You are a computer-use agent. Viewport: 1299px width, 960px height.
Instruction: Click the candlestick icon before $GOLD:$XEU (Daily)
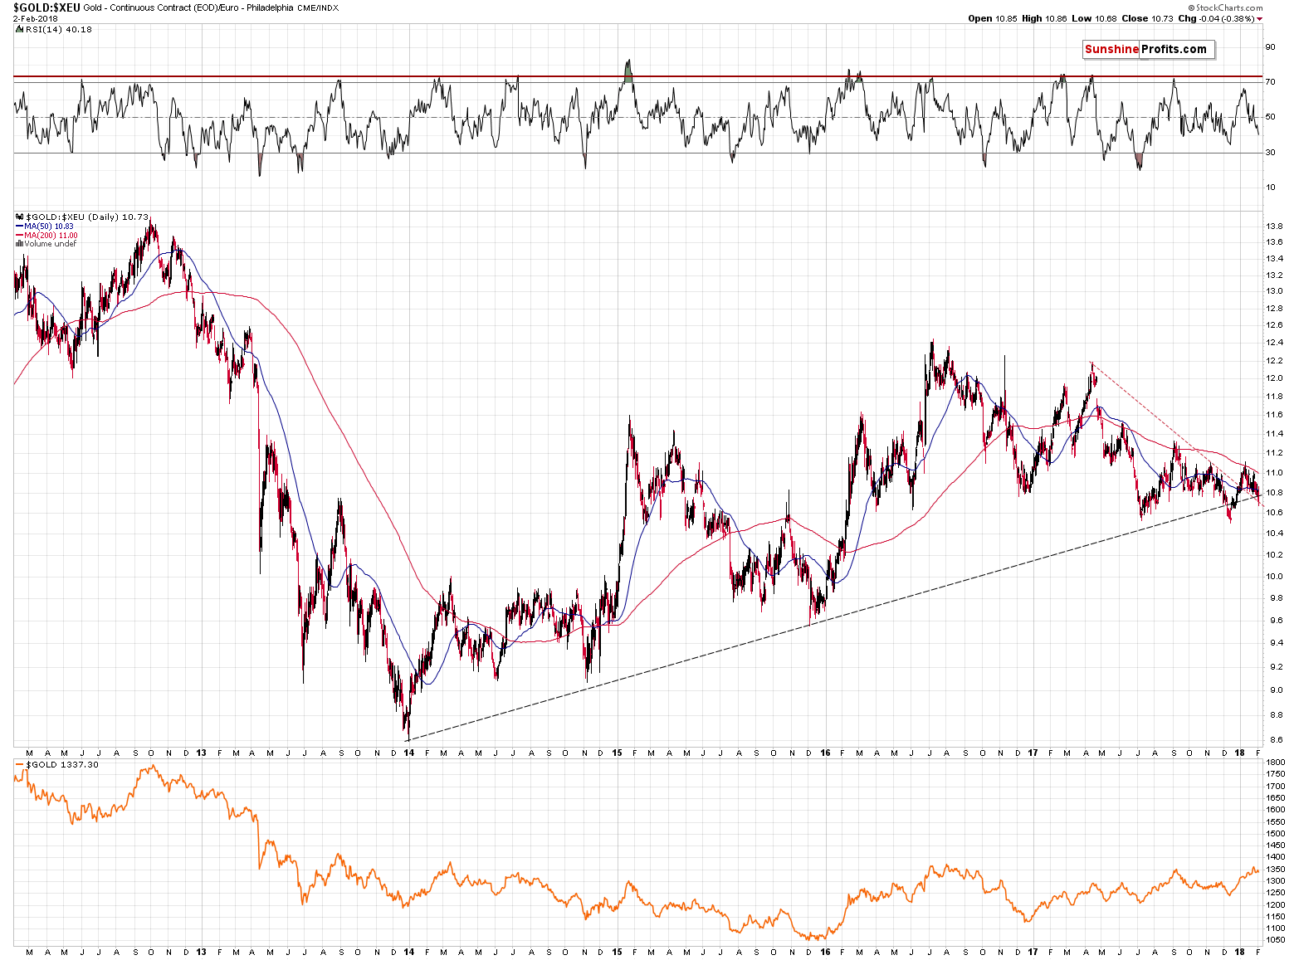[x=19, y=217]
